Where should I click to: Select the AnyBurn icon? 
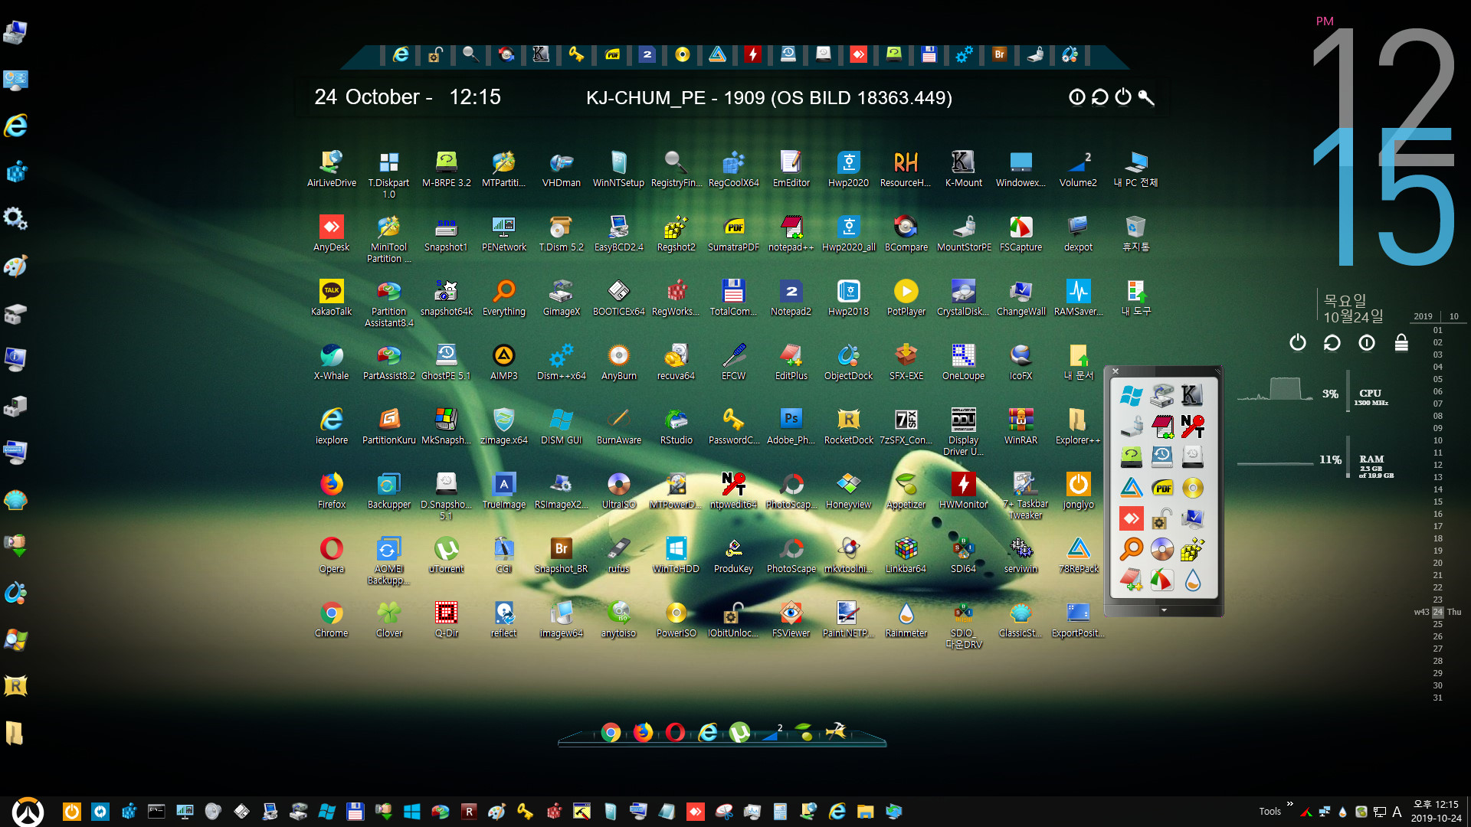click(x=618, y=361)
